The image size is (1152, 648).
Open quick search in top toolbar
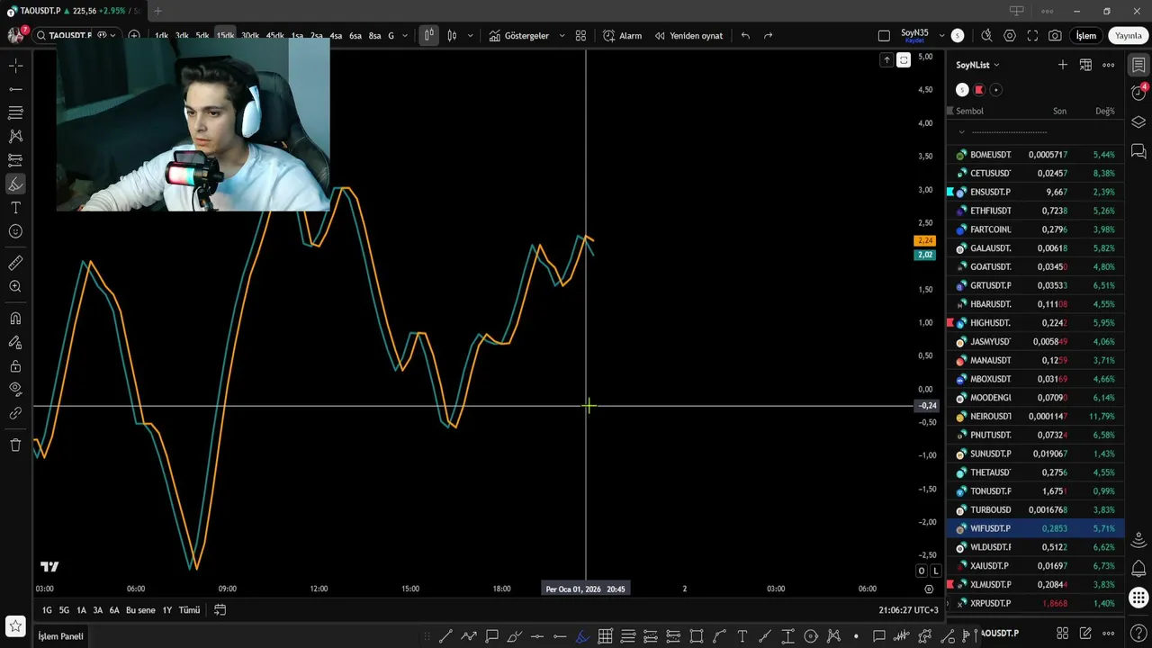tap(986, 36)
